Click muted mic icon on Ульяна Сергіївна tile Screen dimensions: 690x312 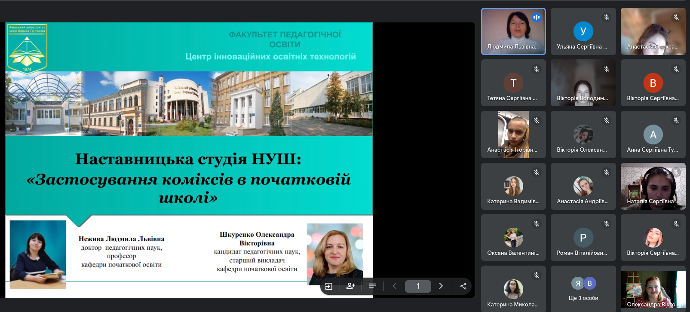(x=606, y=17)
